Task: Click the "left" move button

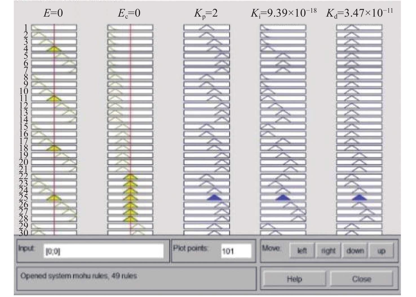Action: click(x=301, y=251)
